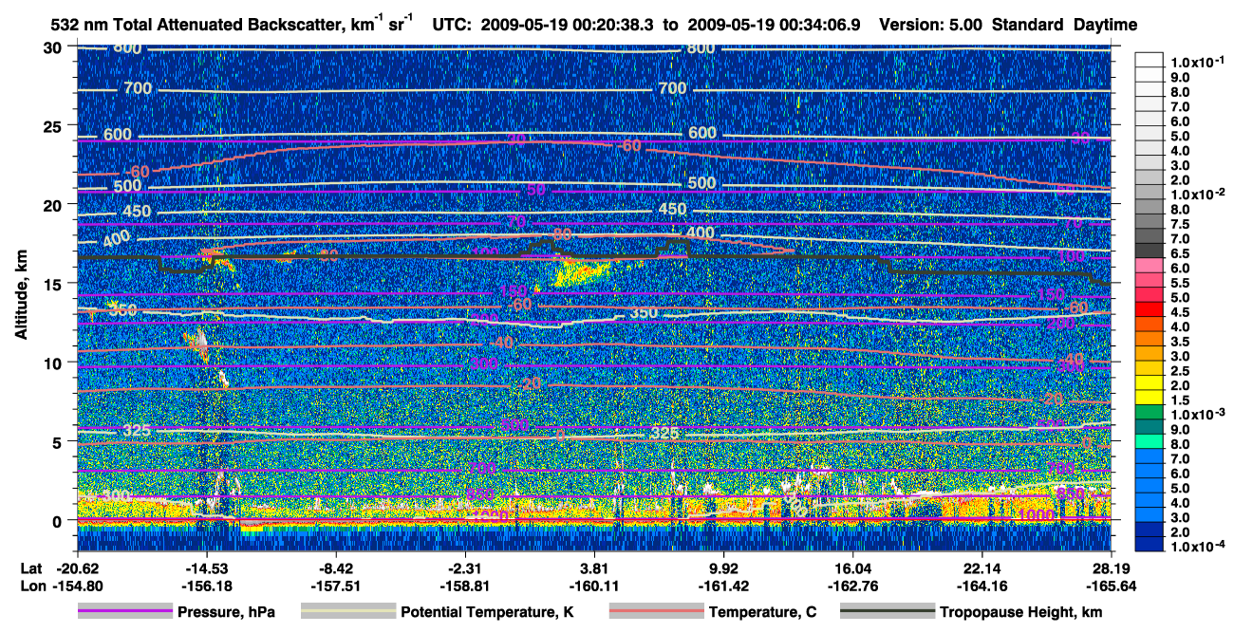Screen dimensions: 1234x633
Task: Click latitude value 3.81
Action: [595, 568]
